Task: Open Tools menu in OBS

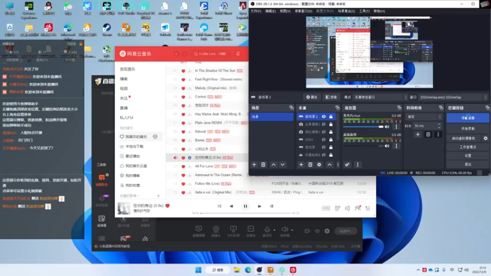Action: (364, 11)
